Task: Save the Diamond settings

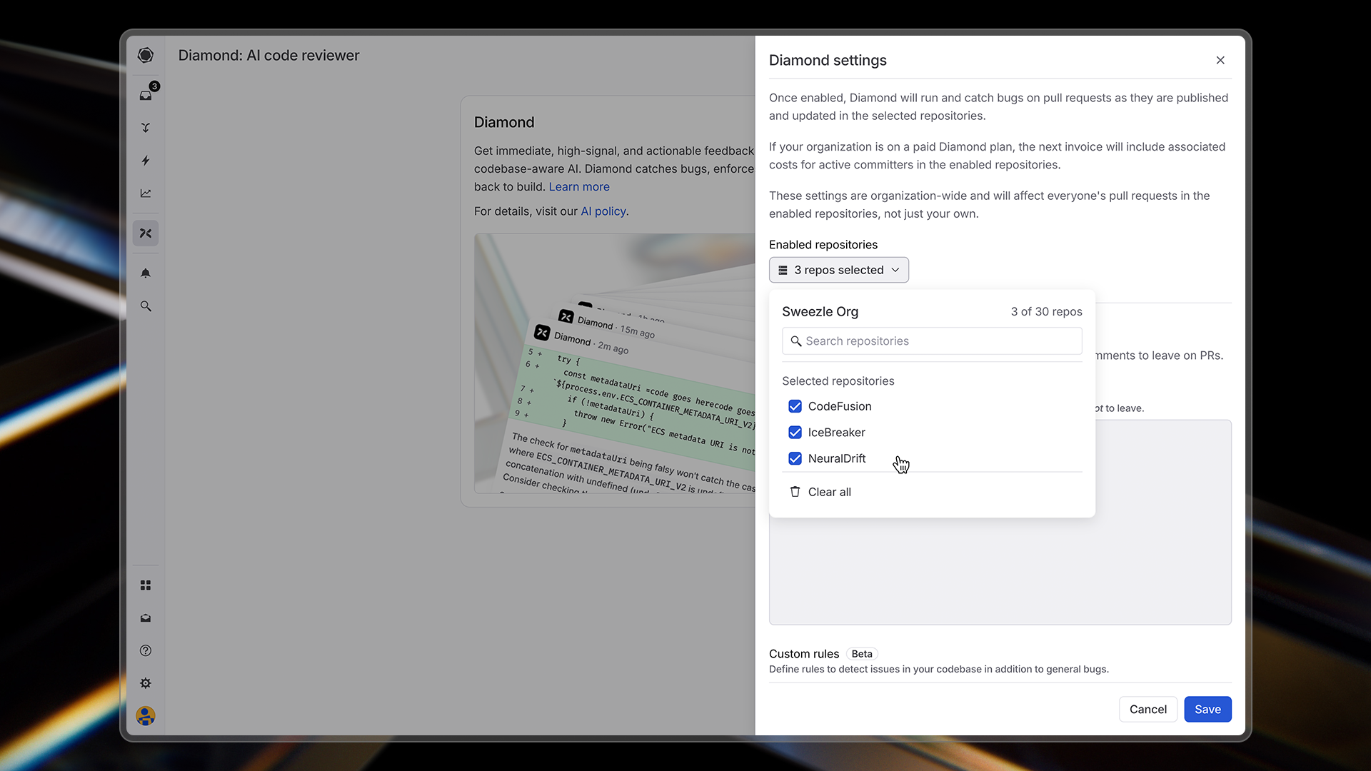Action: tap(1207, 709)
